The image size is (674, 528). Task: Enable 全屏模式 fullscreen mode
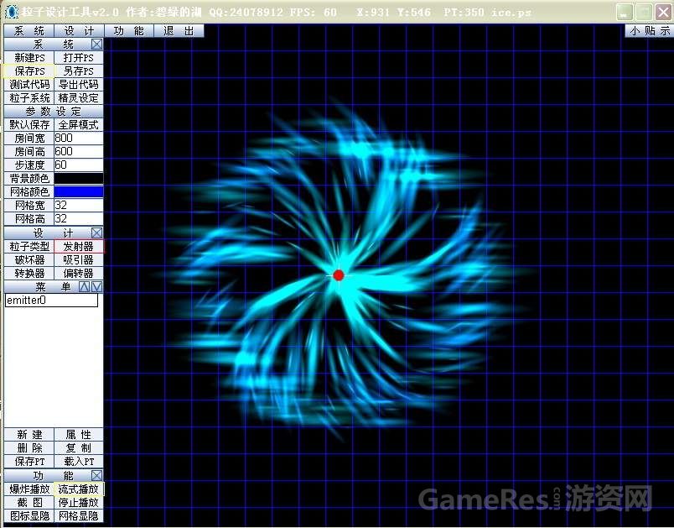point(80,124)
